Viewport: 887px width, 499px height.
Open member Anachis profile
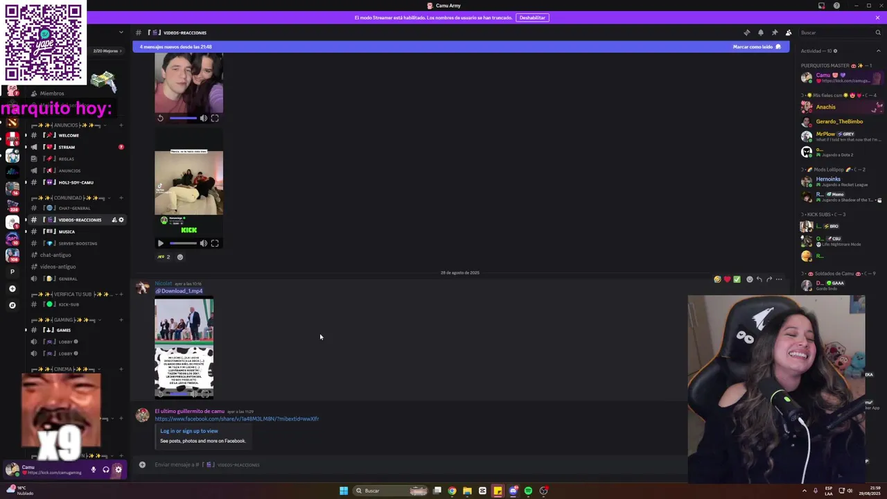click(x=842, y=107)
